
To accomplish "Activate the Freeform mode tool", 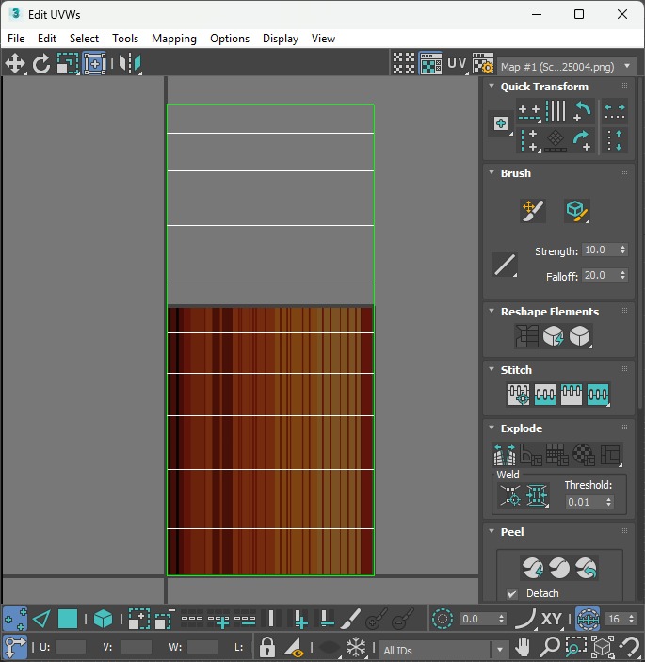I will coord(94,64).
